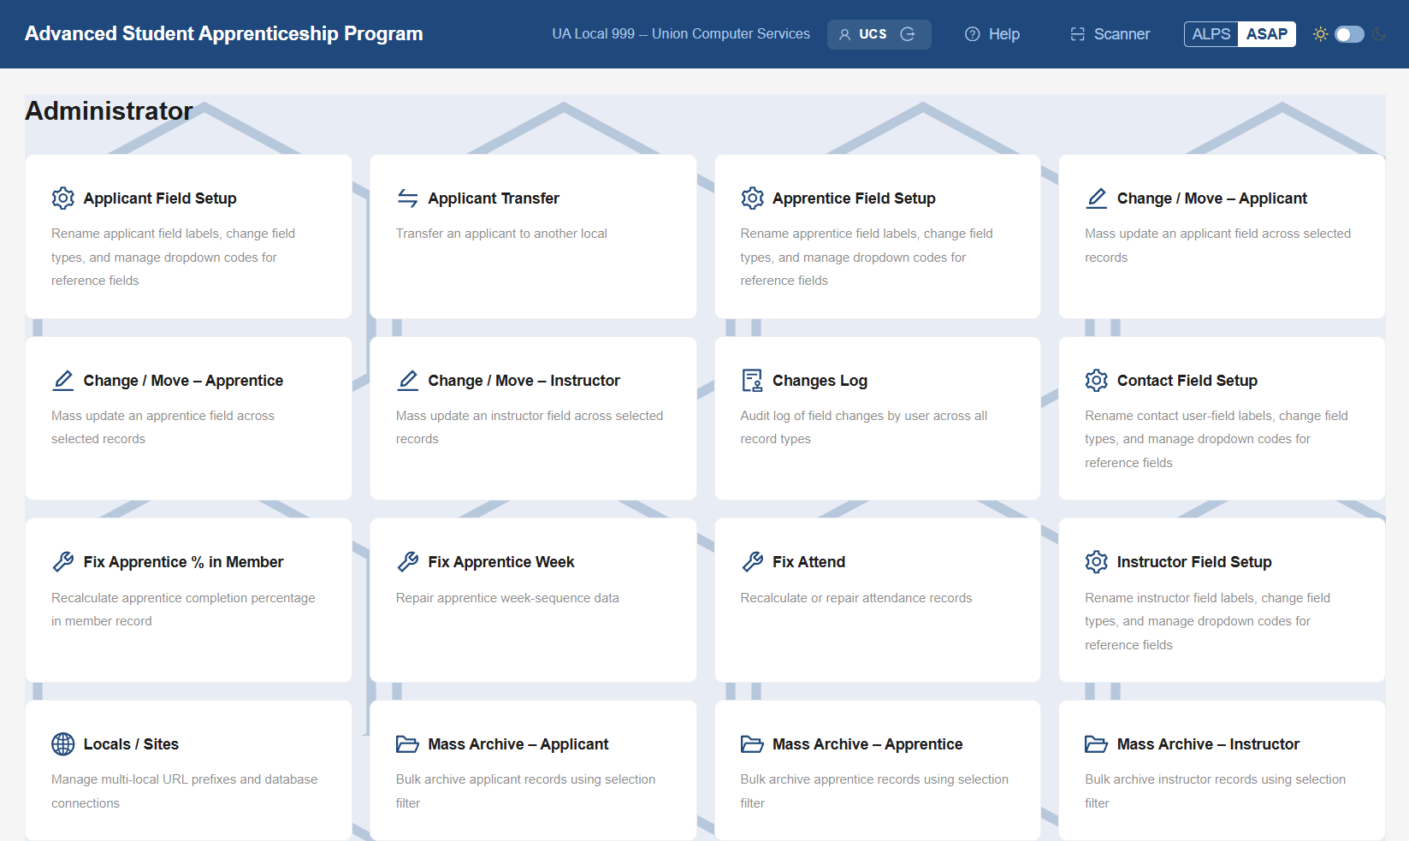1409x841 pixels.
Task: Toggle the light/dark theme switch
Action: point(1350,34)
